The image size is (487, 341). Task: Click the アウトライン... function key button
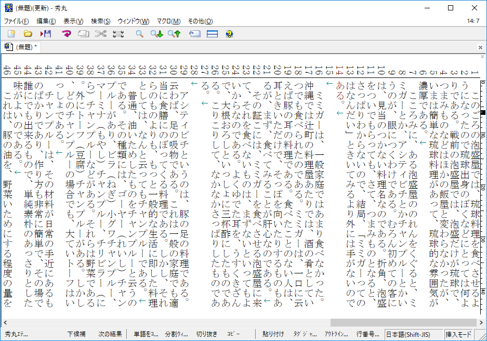[336, 334]
